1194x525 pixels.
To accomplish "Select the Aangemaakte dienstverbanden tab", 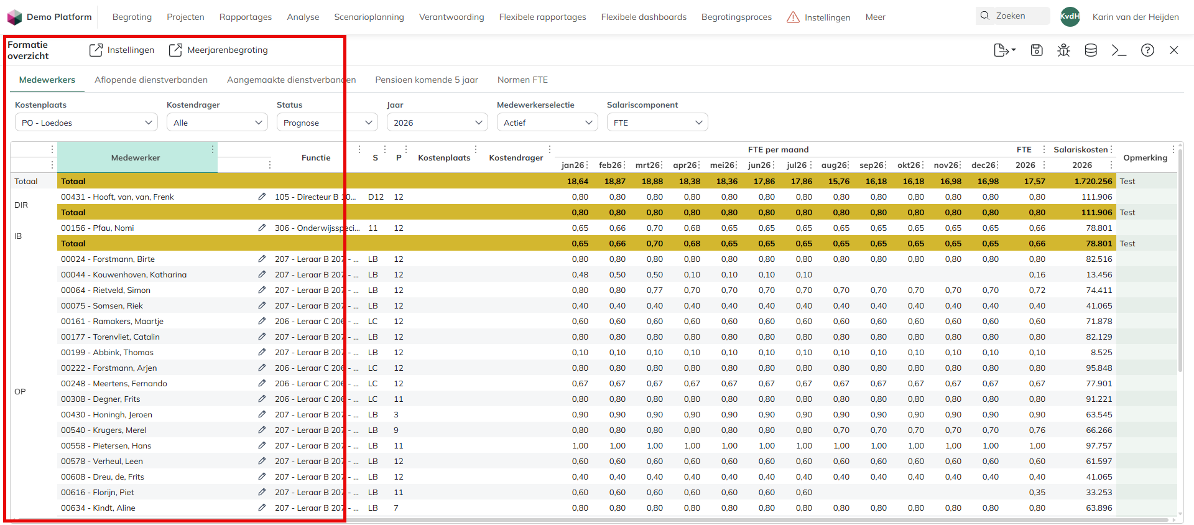I will 292,80.
